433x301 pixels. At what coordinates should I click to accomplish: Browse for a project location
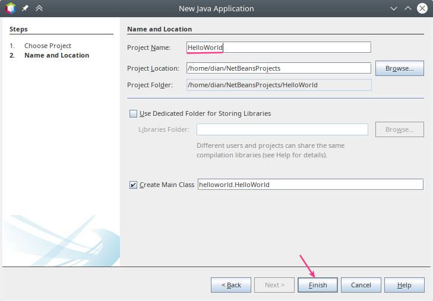pos(399,68)
